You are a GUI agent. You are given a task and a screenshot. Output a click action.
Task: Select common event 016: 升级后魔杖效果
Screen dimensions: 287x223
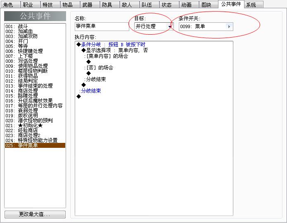[35, 101]
